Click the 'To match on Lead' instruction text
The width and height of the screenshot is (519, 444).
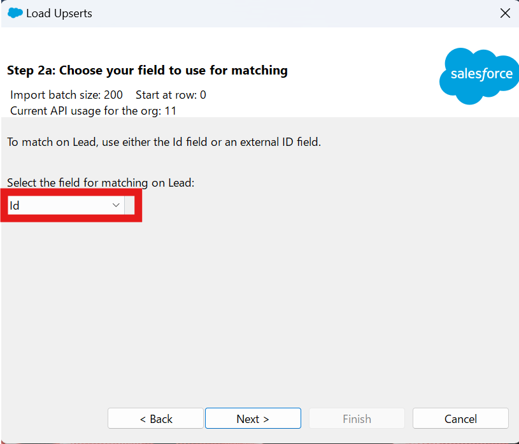164,142
